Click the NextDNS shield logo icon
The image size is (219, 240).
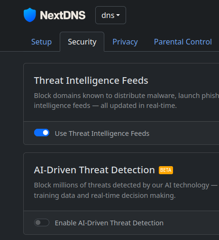click(x=30, y=15)
